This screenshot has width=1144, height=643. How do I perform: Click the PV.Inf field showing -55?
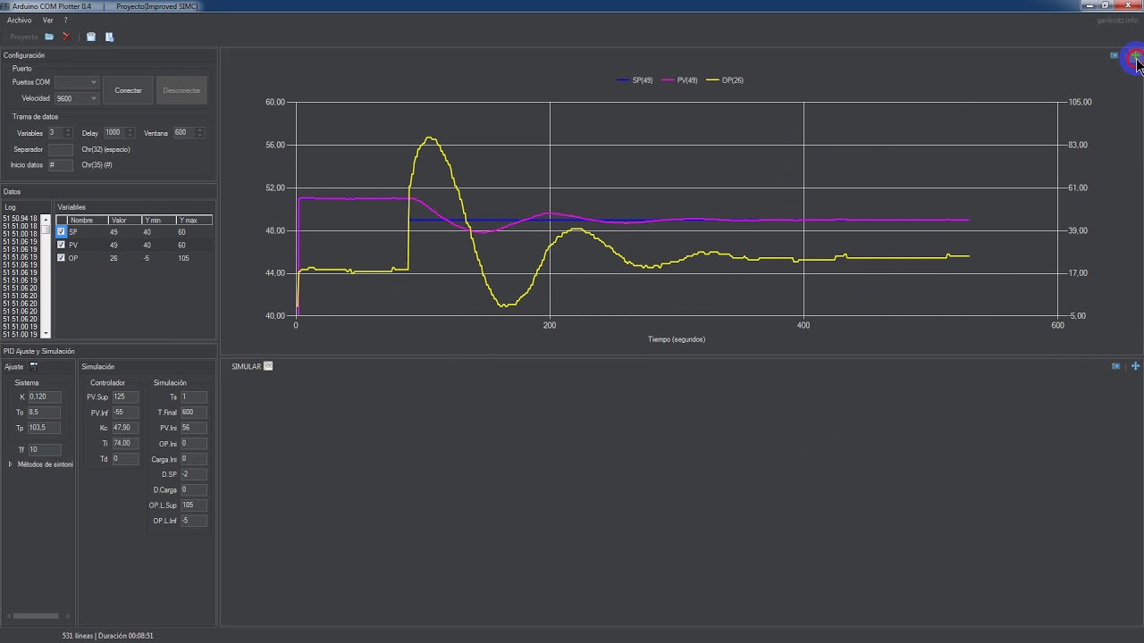[x=125, y=413]
